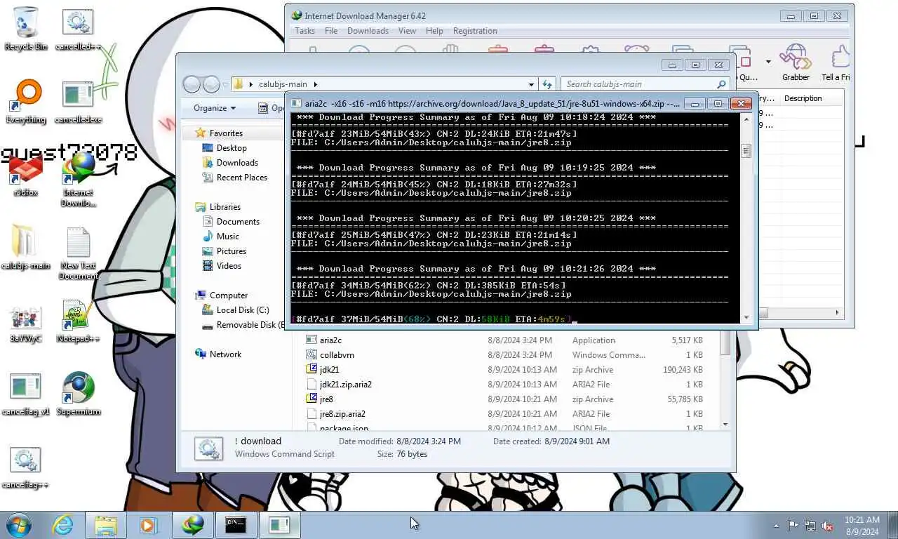Open the IDM Tasks menu
Viewport: 898px width, 539px height.
(x=304, y=31)
